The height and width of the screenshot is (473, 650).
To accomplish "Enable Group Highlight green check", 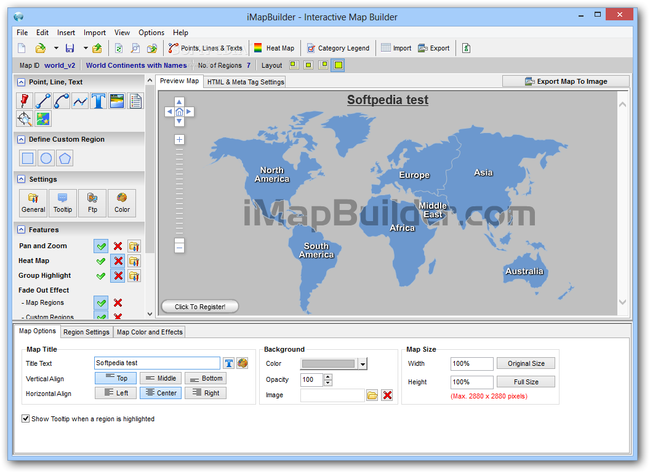I will tap(101, 276).
